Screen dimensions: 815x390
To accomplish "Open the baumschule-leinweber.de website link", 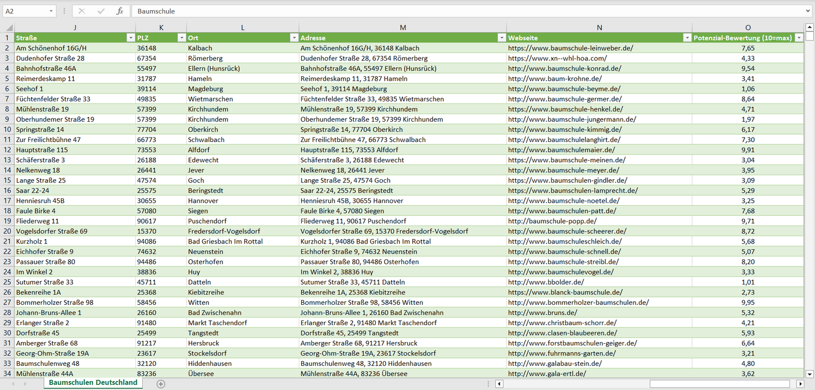I will point(570,48).
